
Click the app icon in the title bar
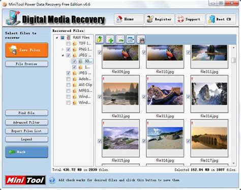click(x=5, y=4)
